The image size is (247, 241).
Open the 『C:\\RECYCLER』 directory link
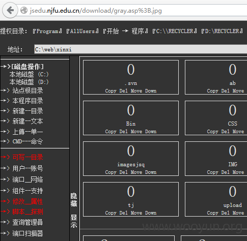click(x=175, y=31)
